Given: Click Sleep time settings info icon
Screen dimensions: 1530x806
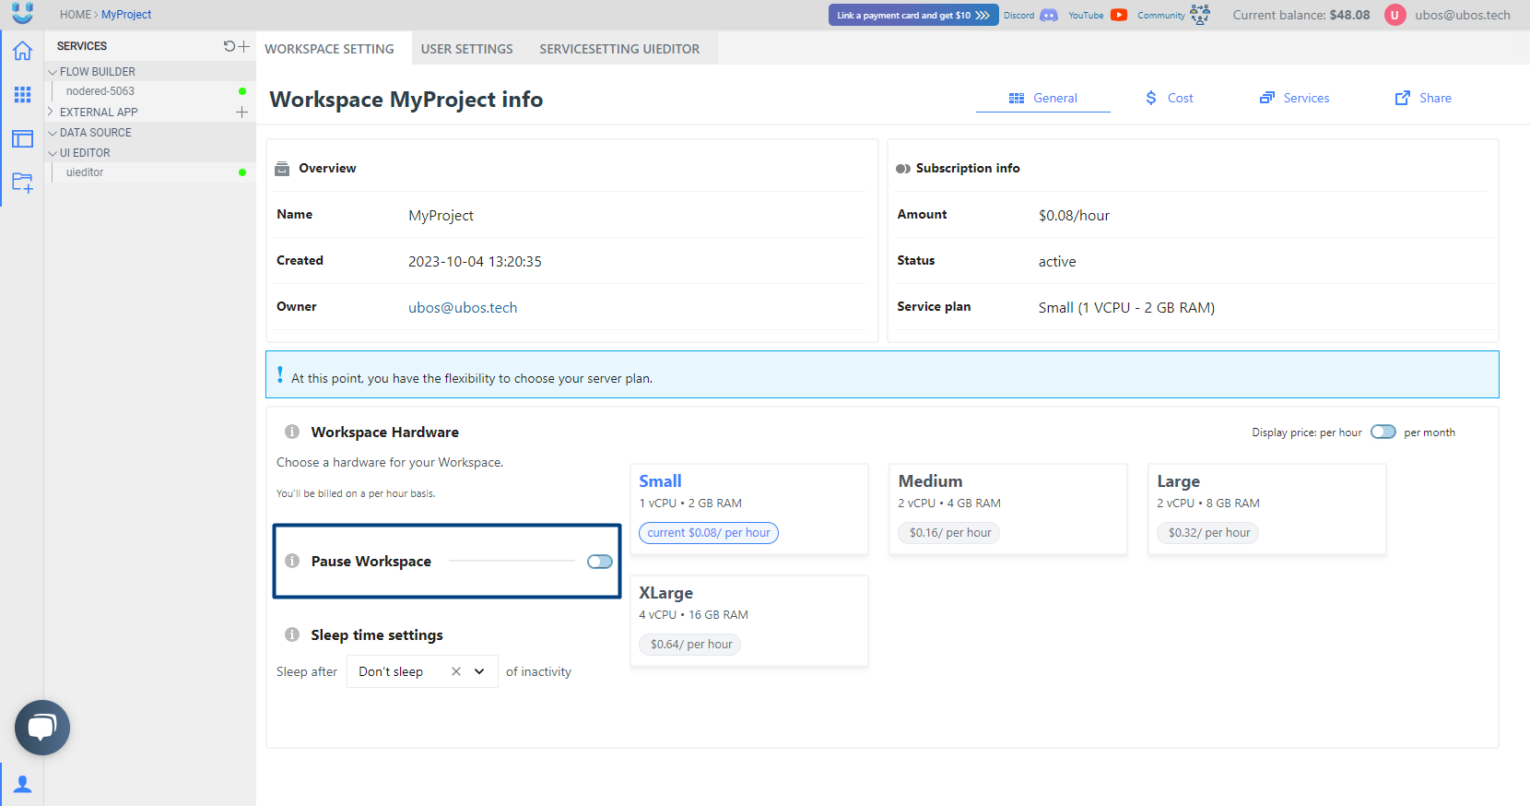Looking at the screenshot, I should point(292,634).
